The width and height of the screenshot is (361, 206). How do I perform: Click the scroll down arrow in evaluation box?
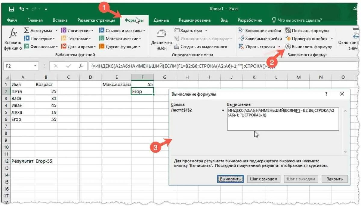point(345,152)
